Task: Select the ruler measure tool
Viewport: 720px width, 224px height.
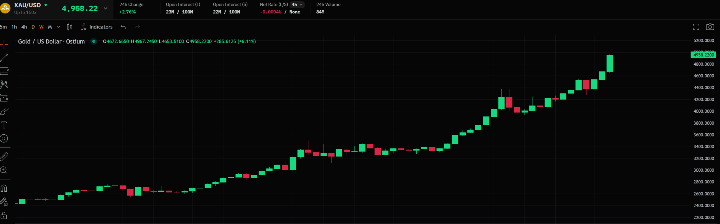Action: [4, 157]
